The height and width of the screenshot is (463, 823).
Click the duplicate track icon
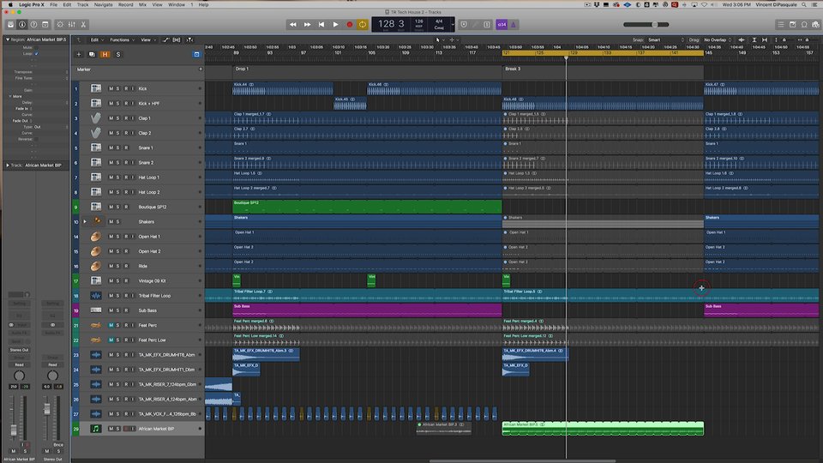pyautogui.click(x=92, y=55)
